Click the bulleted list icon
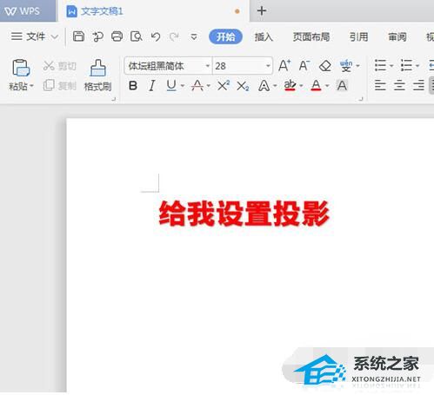434x395 pixels. point(380,66)
